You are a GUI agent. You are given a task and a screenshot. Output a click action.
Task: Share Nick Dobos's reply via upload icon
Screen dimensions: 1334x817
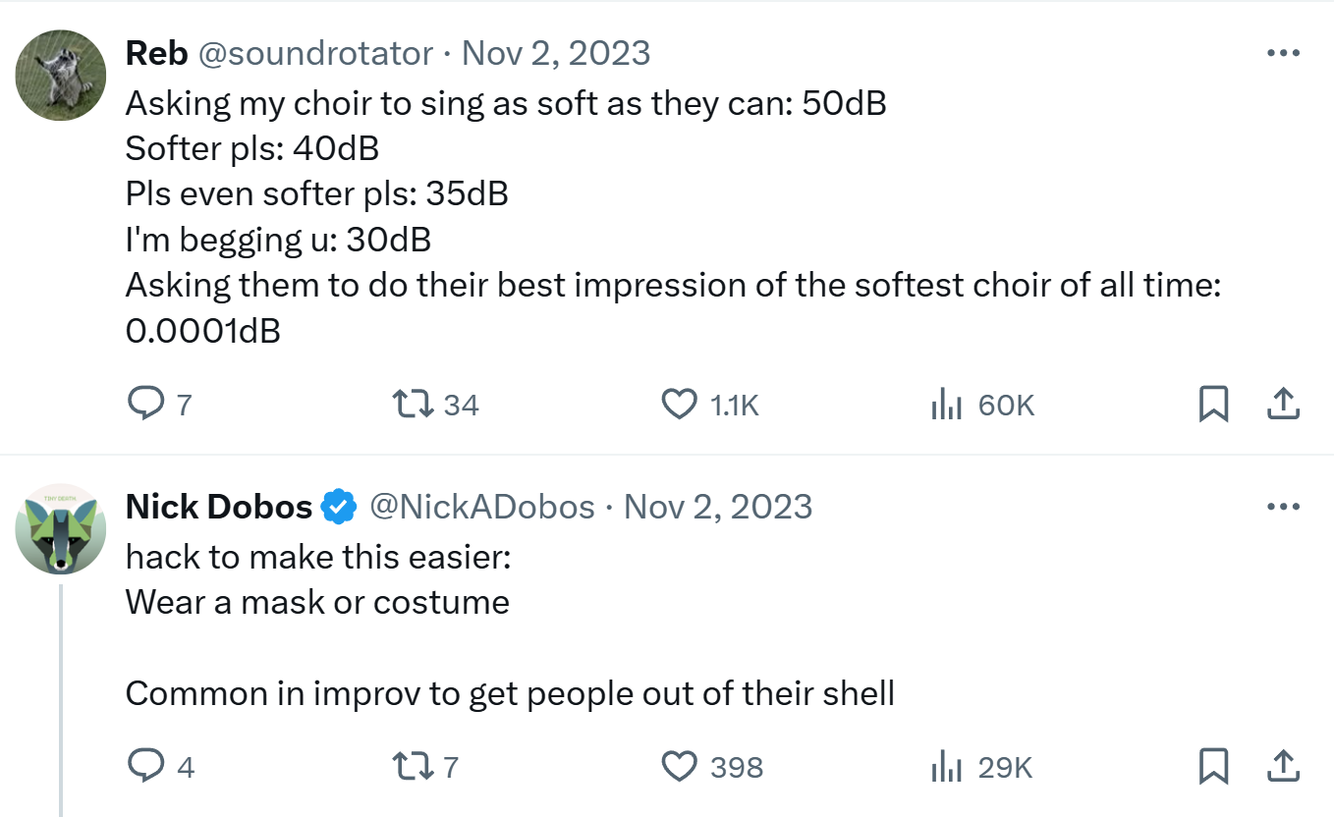pos(1284,766)
